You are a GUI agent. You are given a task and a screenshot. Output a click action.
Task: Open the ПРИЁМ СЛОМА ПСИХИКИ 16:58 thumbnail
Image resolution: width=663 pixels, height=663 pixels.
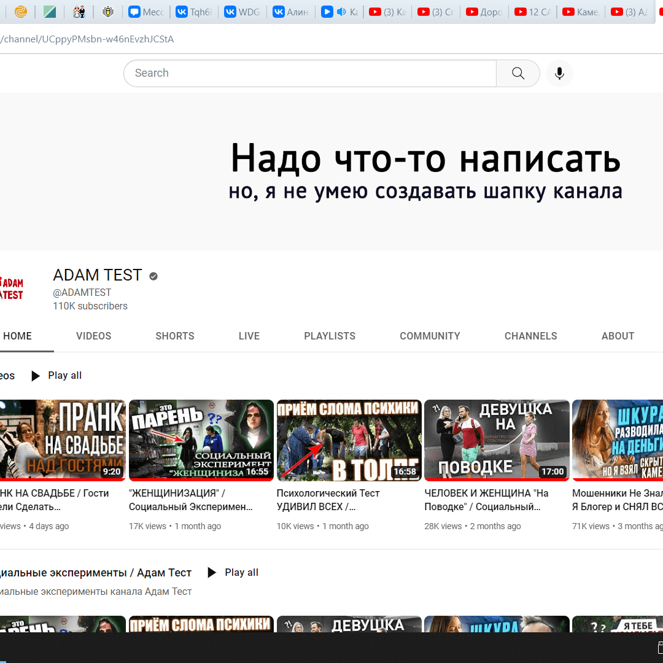[x=349, y=440]
